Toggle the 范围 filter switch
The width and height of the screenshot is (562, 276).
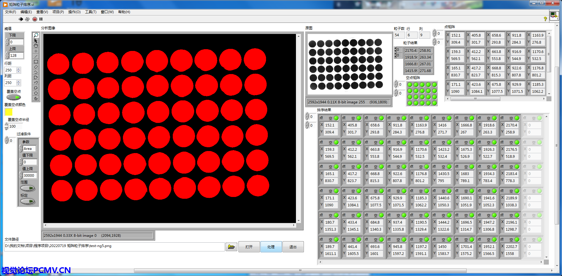click(28, 188)
